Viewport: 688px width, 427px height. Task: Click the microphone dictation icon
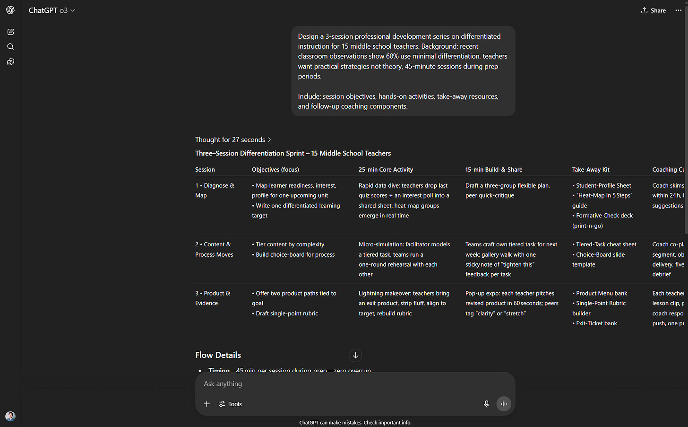[x=486, y=404]
